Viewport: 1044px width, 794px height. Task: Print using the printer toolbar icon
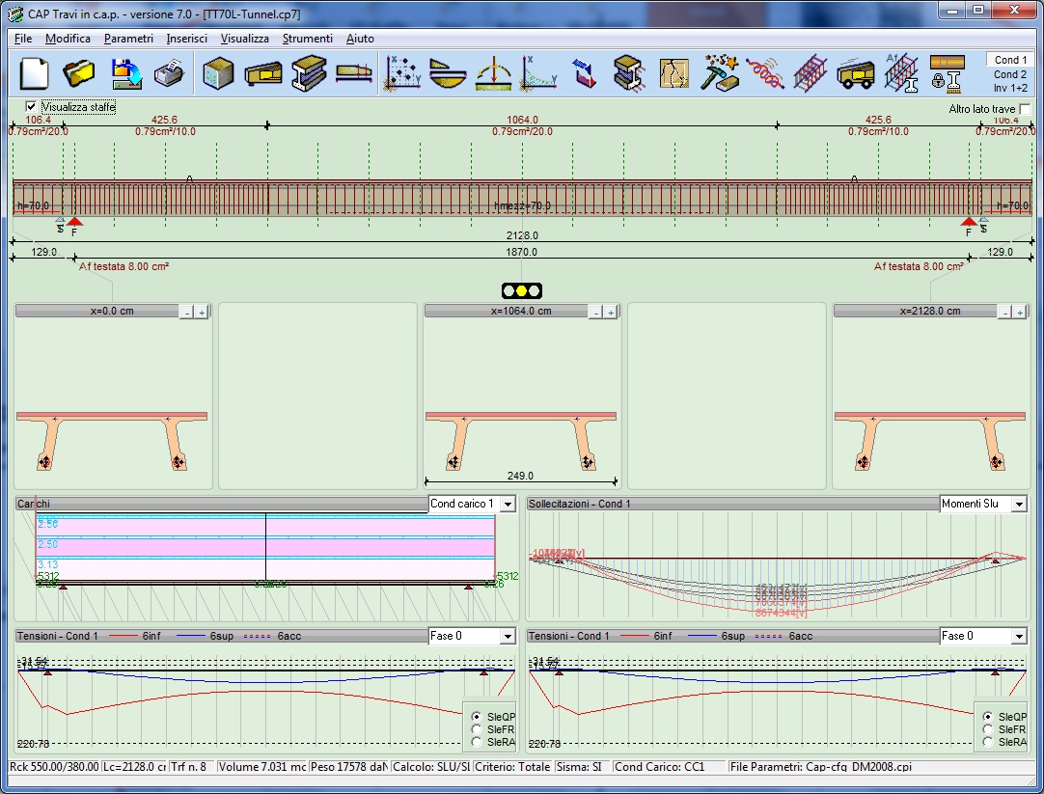[x=169, y=73]
